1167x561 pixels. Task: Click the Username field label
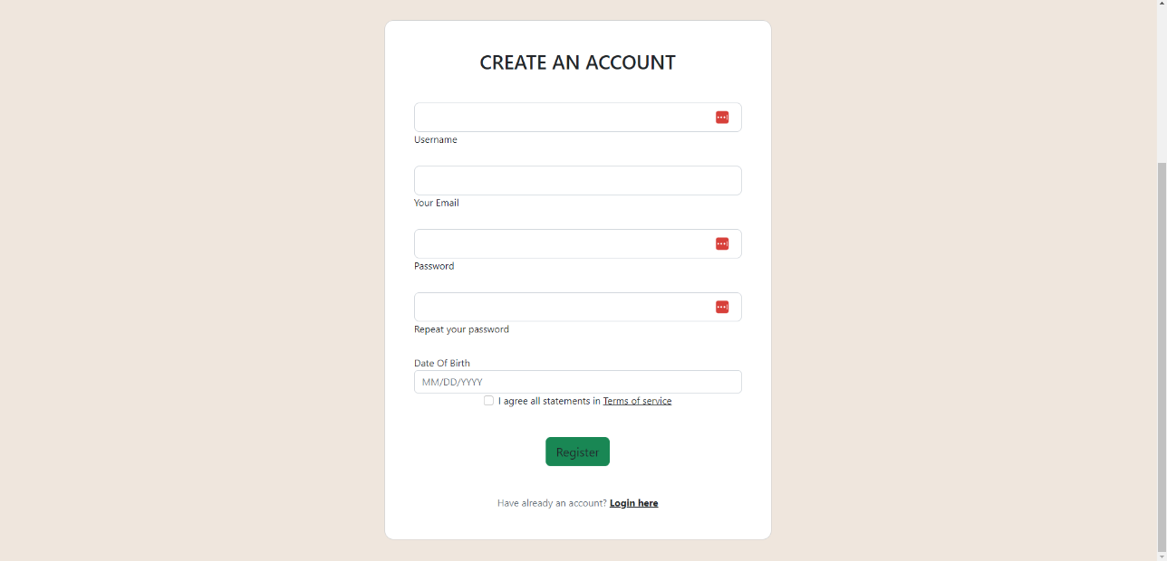435,139
